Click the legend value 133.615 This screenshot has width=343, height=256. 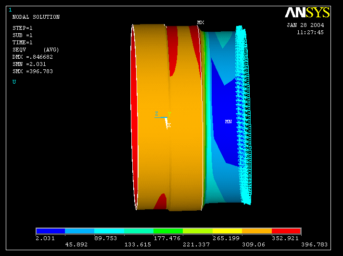coord(138,244)
